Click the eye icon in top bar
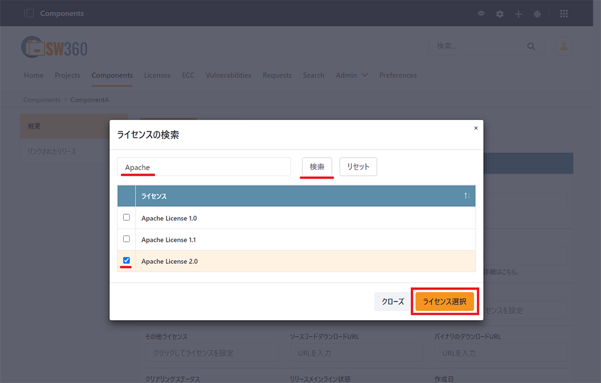This screenshot has height=383, width=601. click(481, 14)
